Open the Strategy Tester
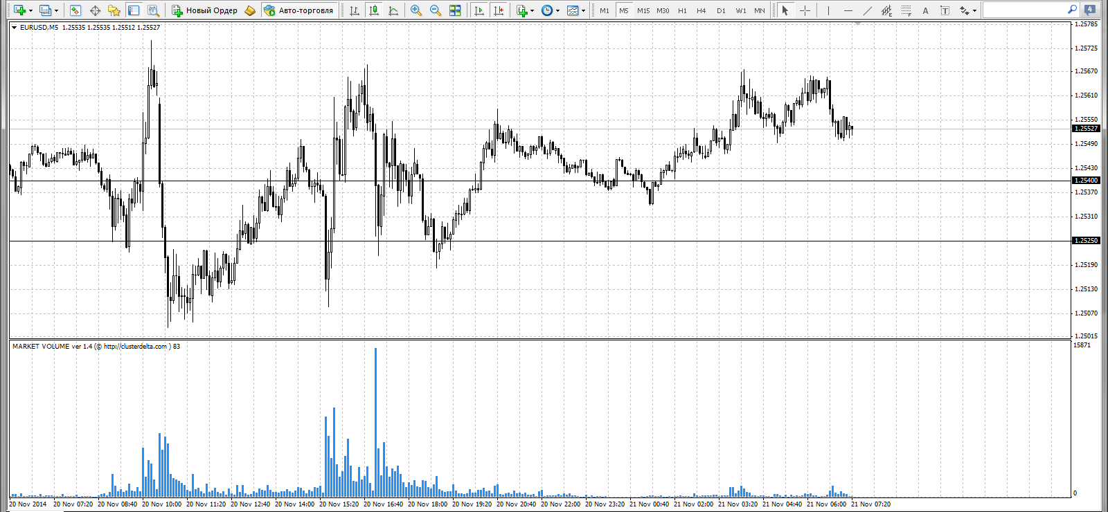Viewport: 1108px width, 512px height. click(x=153, y=10)
